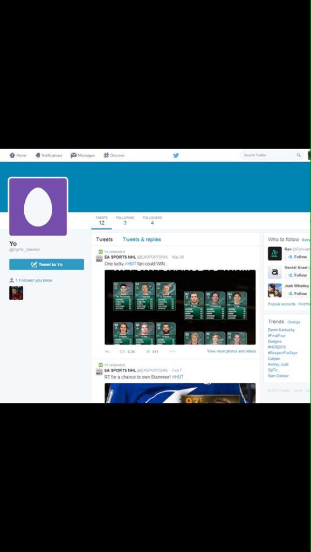Open the @OpTic_Slasher handle

[x=25, y=250]
